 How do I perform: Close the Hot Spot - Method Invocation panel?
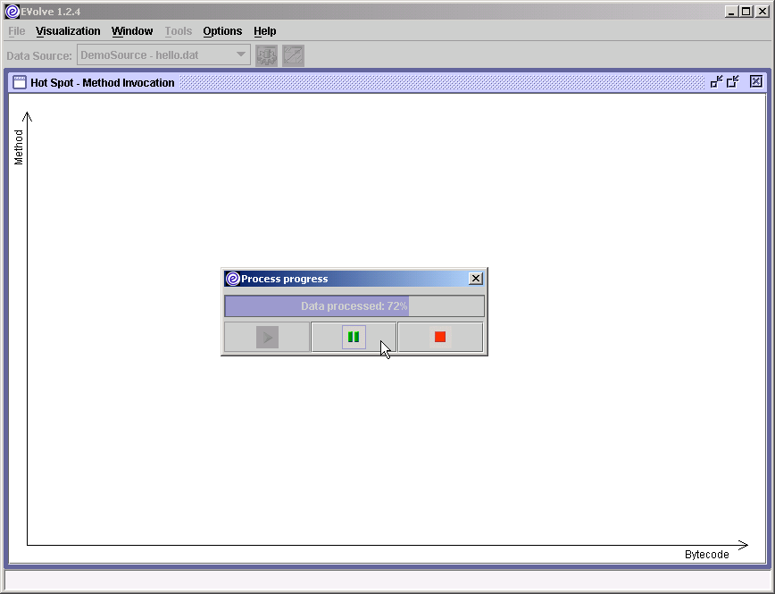[755, 81]
